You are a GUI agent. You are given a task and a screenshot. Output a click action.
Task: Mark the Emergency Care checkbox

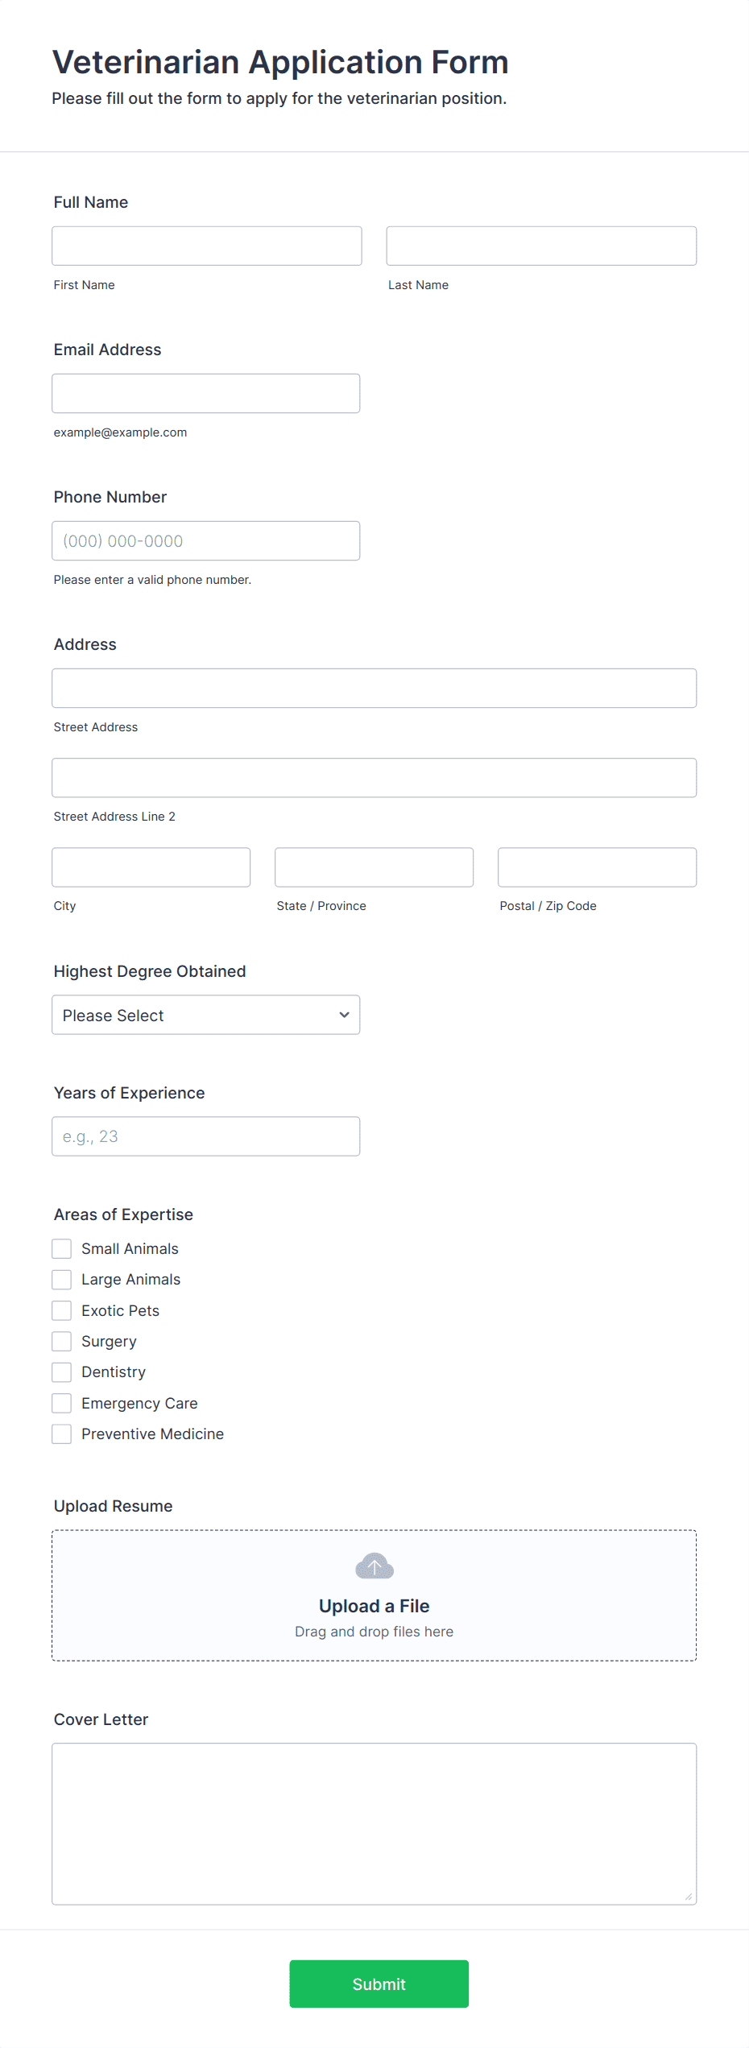62,1403
